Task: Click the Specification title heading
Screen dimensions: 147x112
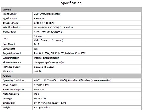Action: point(71,3)
